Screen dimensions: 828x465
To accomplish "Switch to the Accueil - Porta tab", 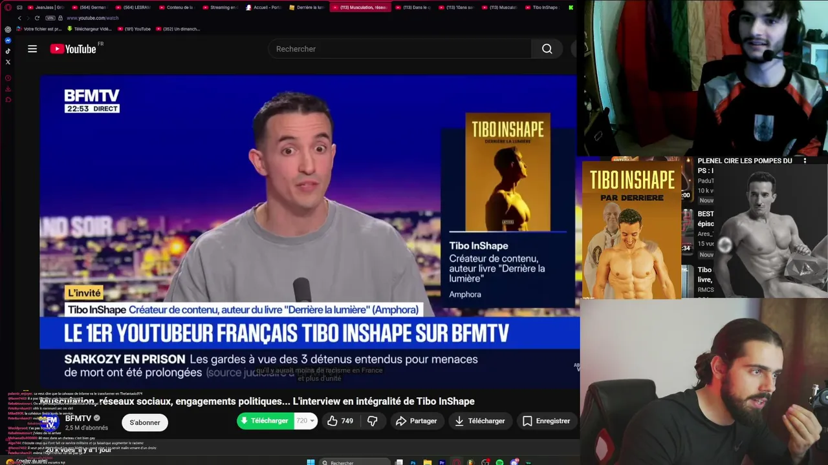I will (264, 7).
